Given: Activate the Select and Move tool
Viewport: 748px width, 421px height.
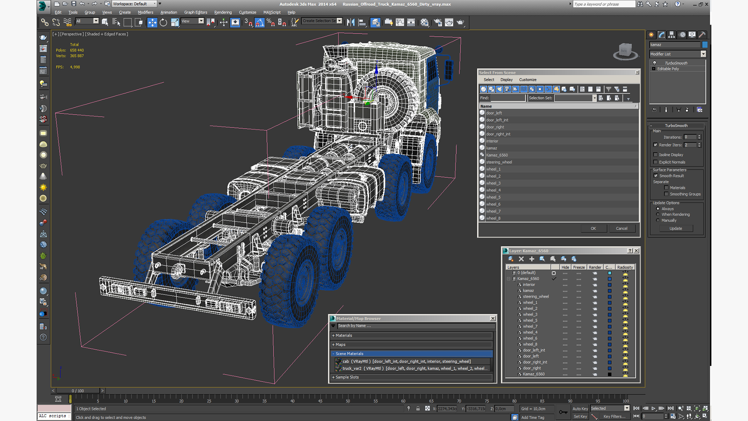Looking at the screenshot, I should (152, 22).
